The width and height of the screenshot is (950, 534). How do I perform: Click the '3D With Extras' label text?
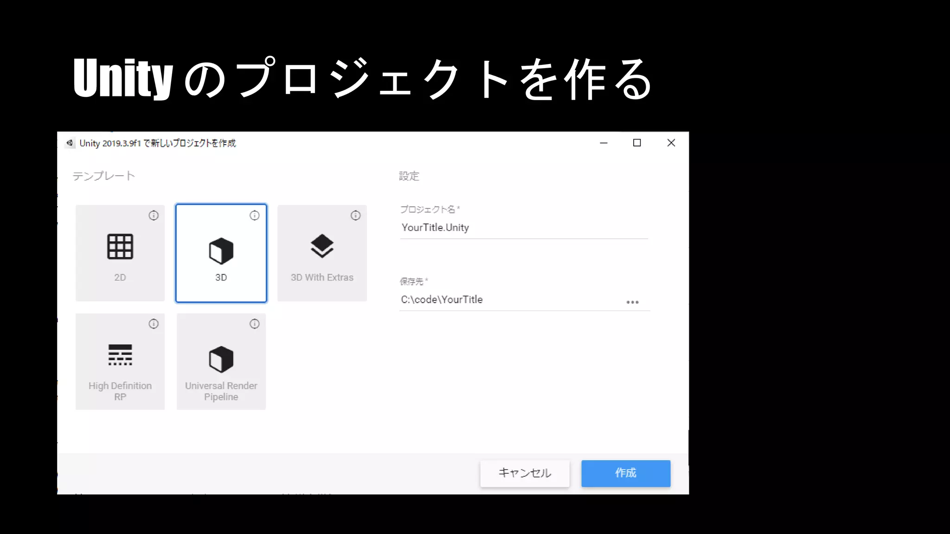pyautogui.click(x=322, y=278)
